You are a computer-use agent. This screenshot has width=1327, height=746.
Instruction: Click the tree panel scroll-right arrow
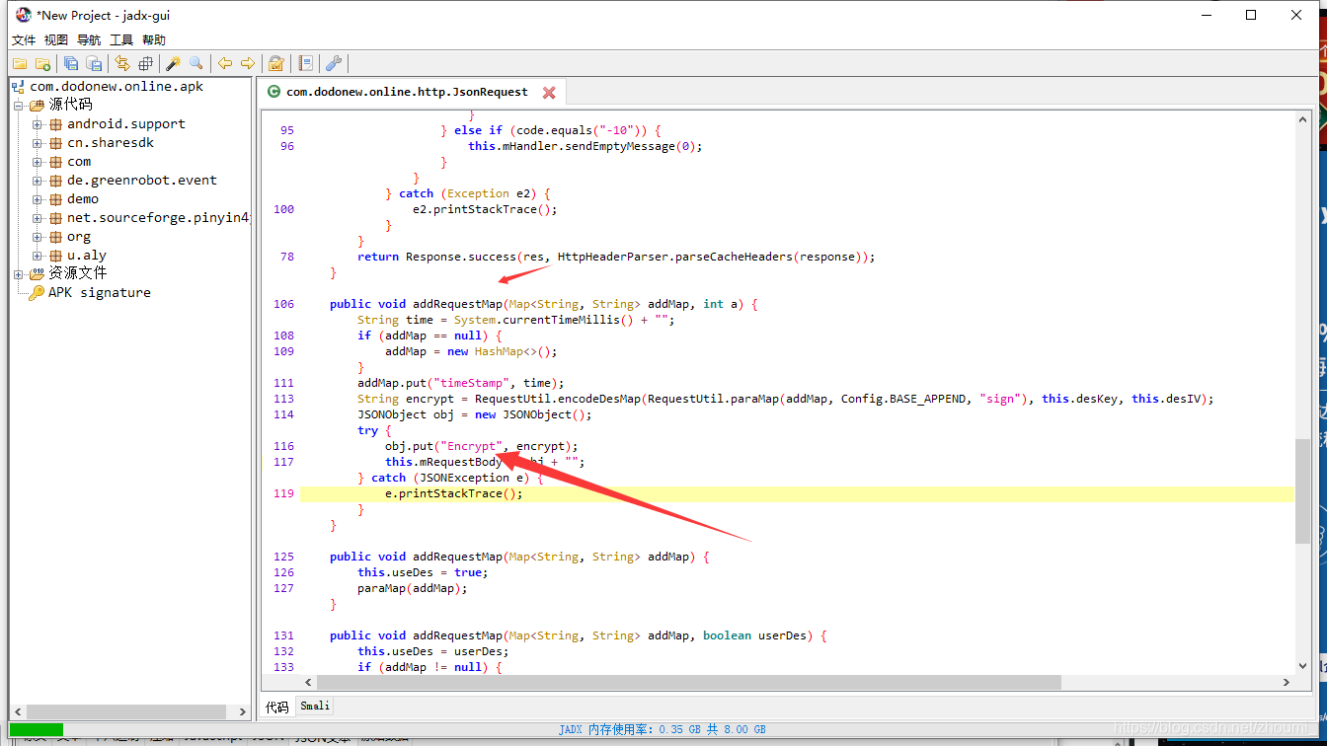(x=243, y=711)
